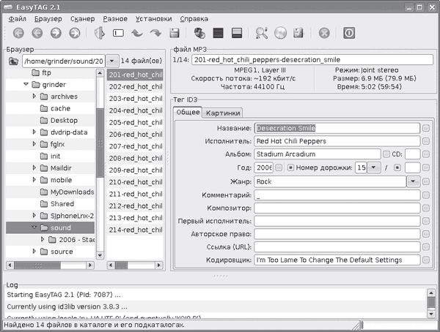Click the Альбом input field
Screen dimensions: 440x332
(x=317, y=154)
